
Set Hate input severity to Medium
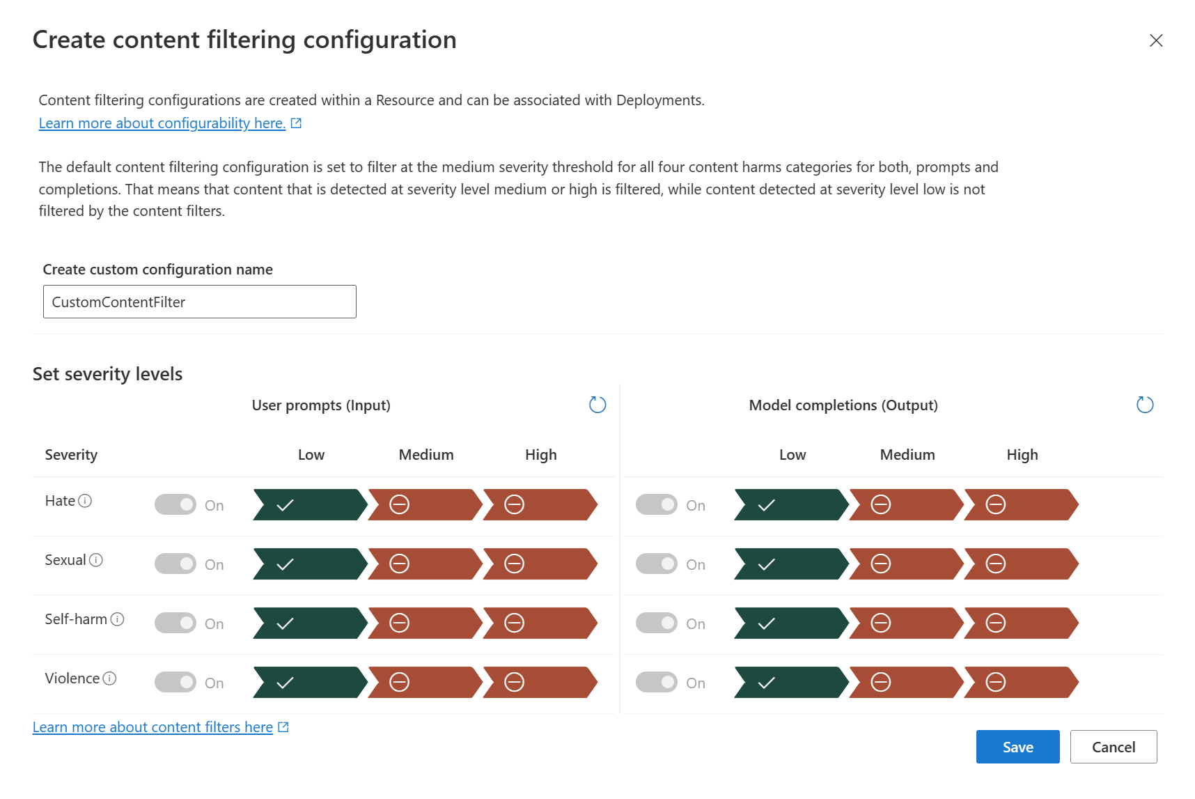click(x=425, y=505)
